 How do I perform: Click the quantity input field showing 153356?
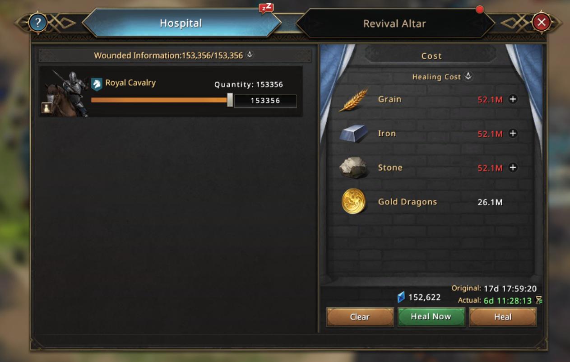click(x=265, y=101)
